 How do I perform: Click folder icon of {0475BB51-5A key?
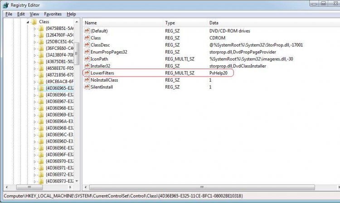click(x=41, y=29)
